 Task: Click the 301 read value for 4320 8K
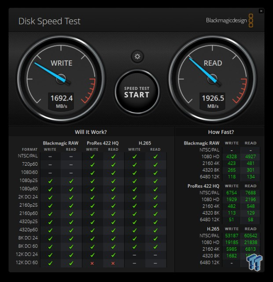251,170
